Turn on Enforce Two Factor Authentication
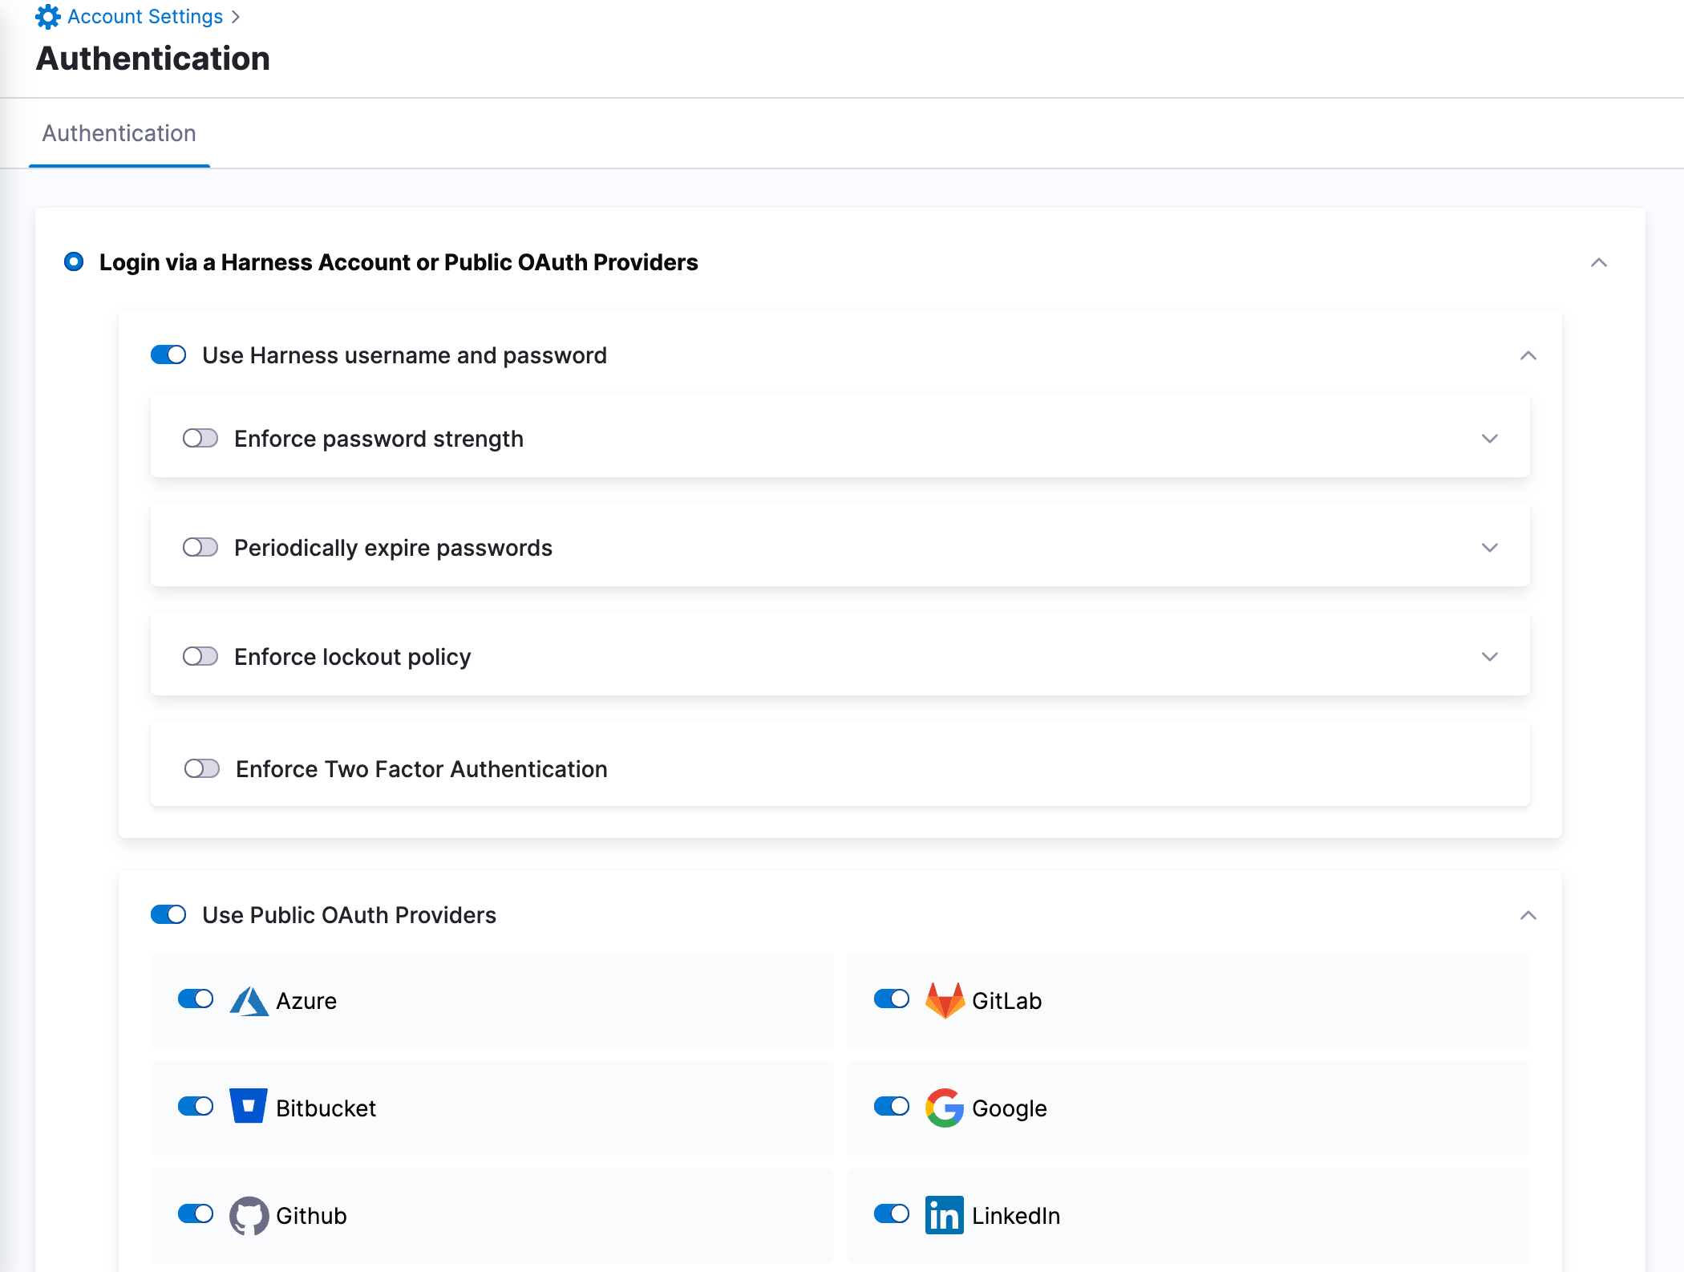Viewport: 1684px width, 1272px height. click(x=201, y=768)
